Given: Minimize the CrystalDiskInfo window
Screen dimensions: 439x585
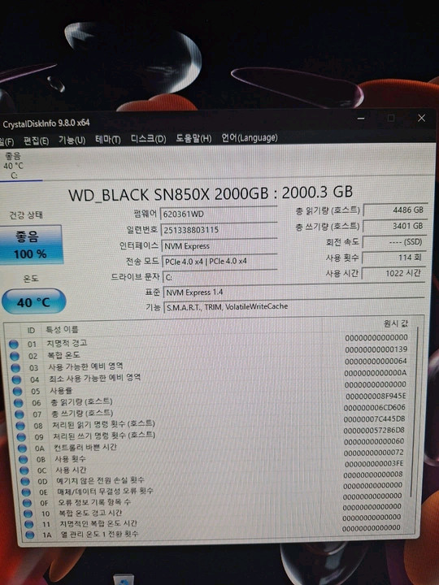Looking at the screenshot, I should (x=361, y=119).
